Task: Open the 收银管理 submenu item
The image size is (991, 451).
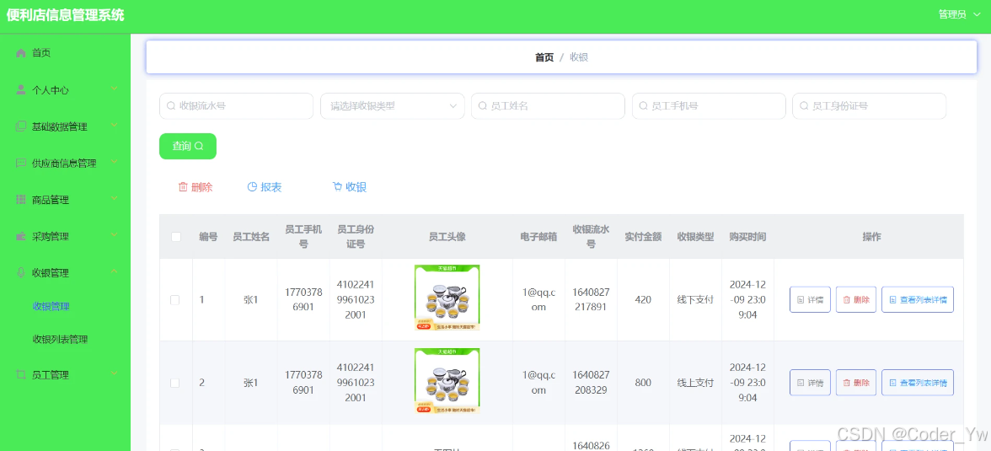Action: click(x=51, y=307)
